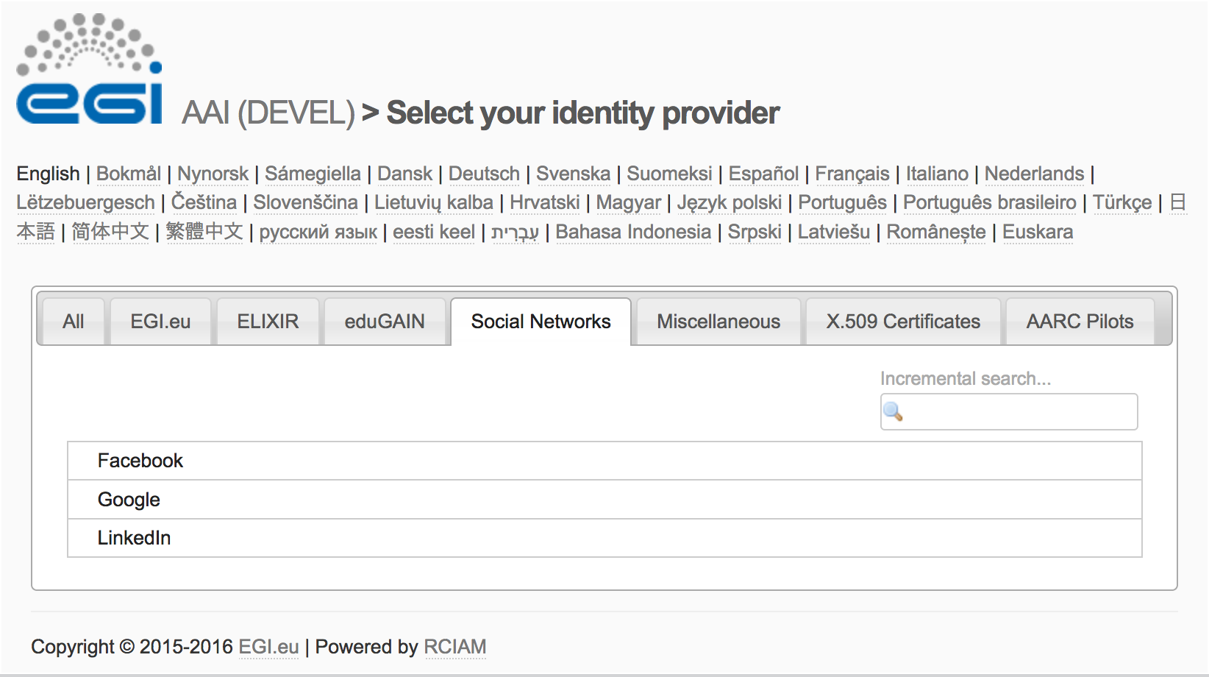Image resolution: width=1209 pixels, height=677 pixels.
Task: Switch language to Türkçe
Action: 1122,202
